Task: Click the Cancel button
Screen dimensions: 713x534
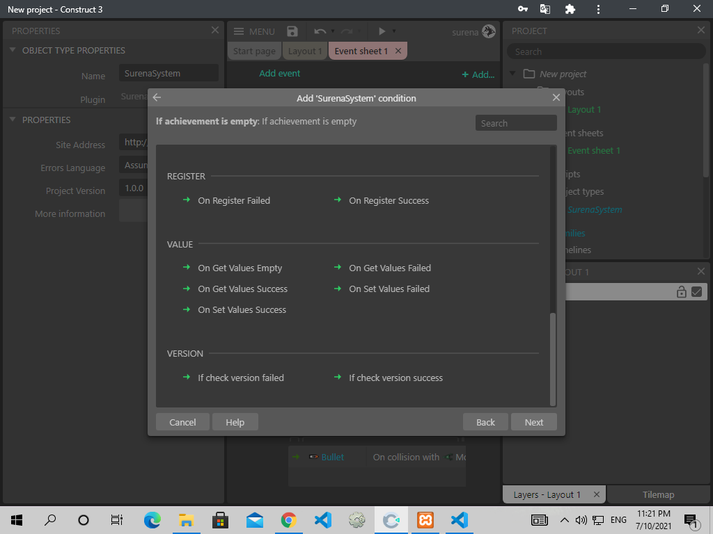Action: point(182,422)
